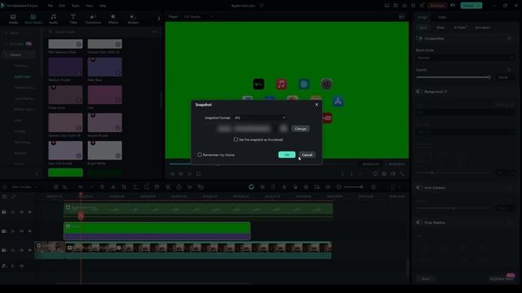Viewport: 522px width, 293px height.
Task: Open the View menu
Action: click(89, 6)
